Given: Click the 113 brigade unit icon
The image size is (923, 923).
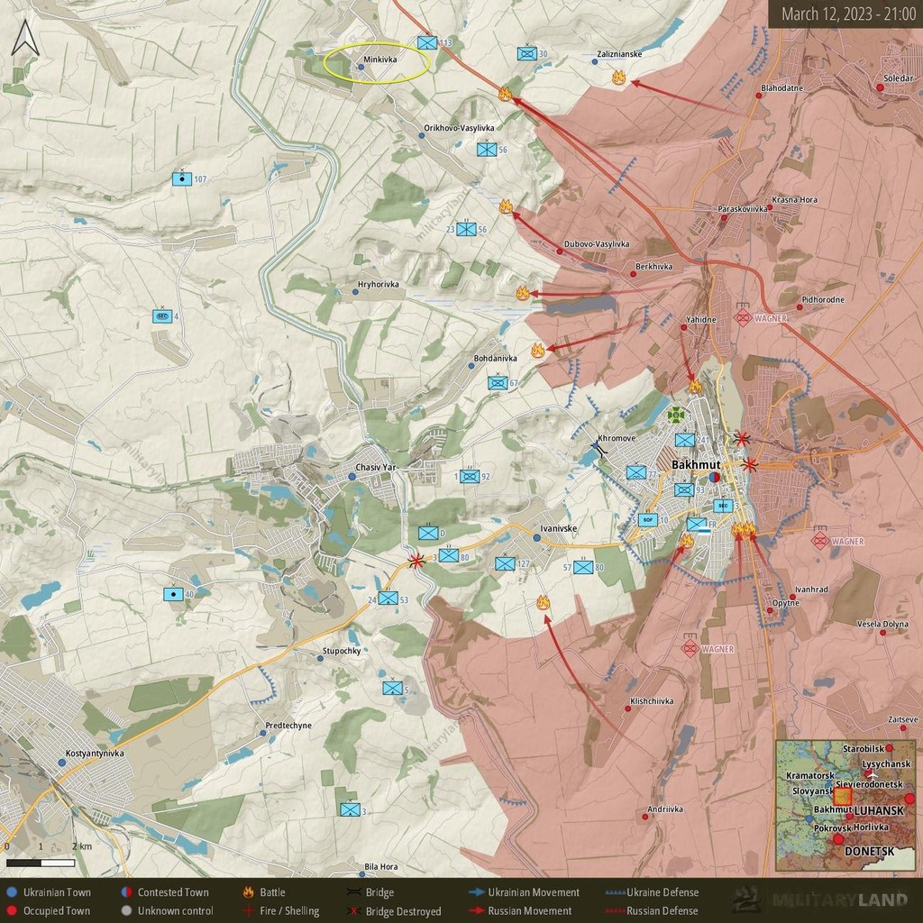Looking at the screenshot, I should tap(427, 42).
